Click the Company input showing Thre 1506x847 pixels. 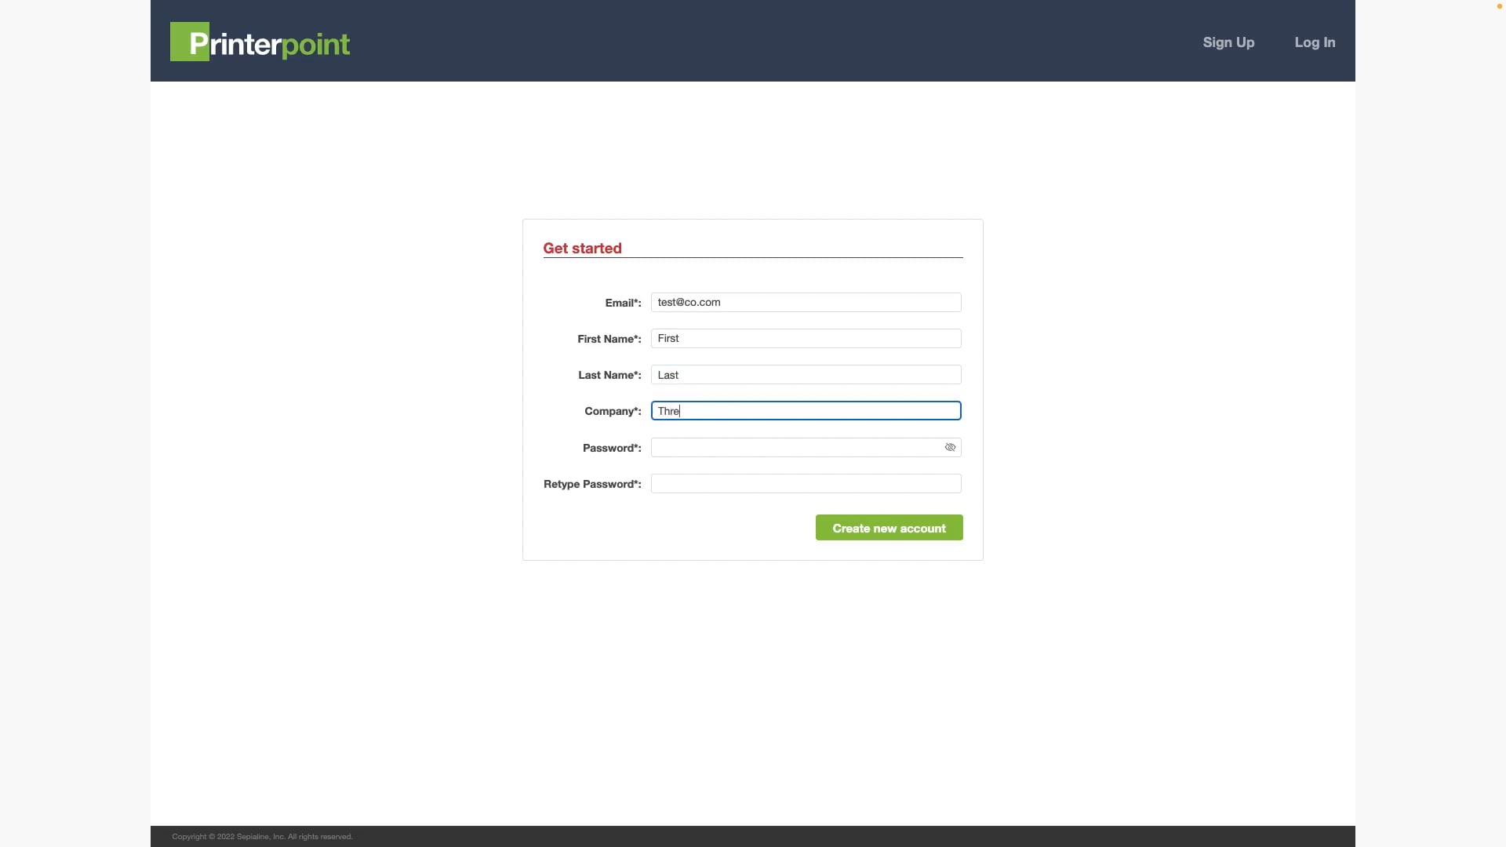click(x=806, y=410)
